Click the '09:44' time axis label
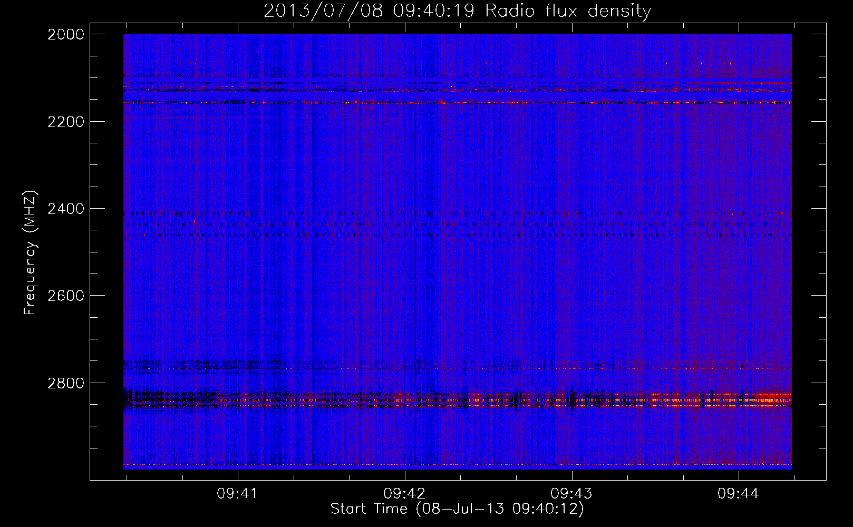The height and width of the screenshot is (527, 853). point(738,493)
